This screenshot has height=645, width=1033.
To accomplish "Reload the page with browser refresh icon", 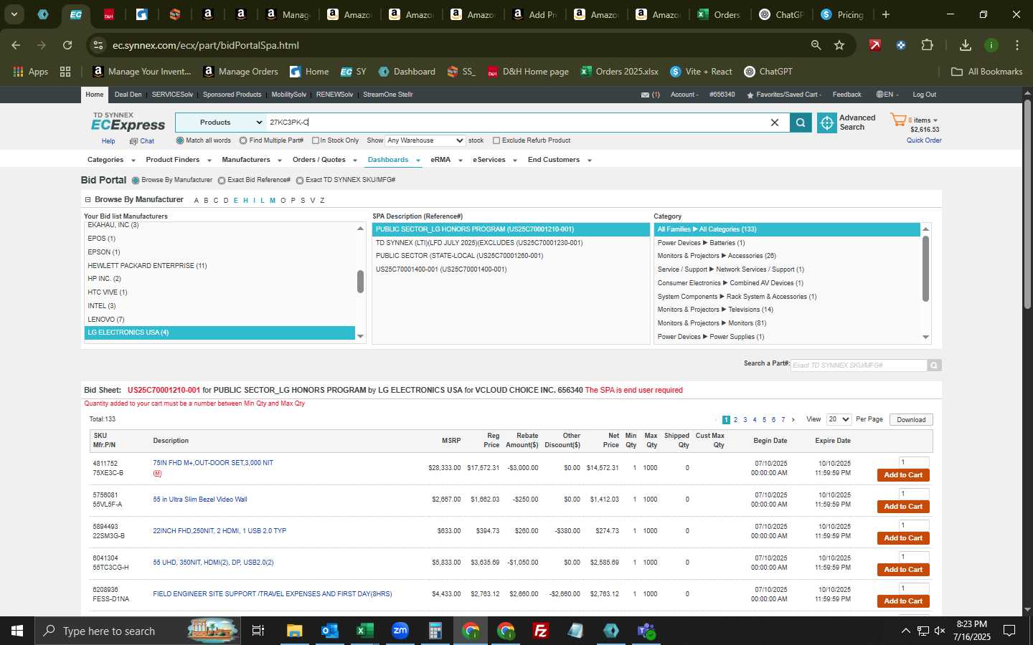I will [67, 45].
